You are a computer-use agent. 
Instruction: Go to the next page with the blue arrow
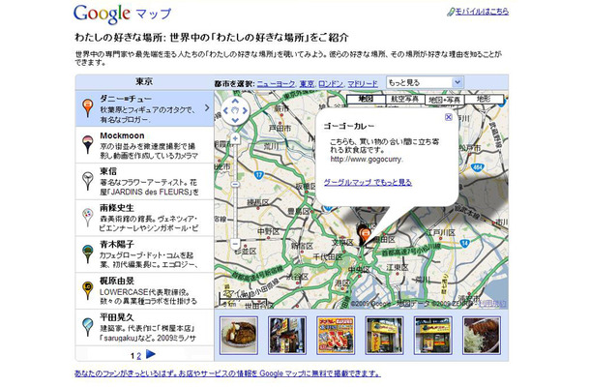[151, 354]
